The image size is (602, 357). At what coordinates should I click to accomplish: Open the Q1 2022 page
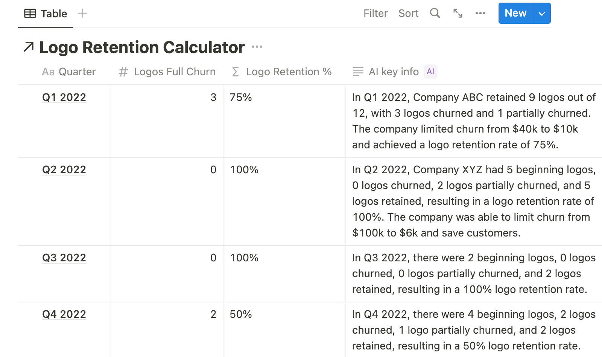[64, 97]
